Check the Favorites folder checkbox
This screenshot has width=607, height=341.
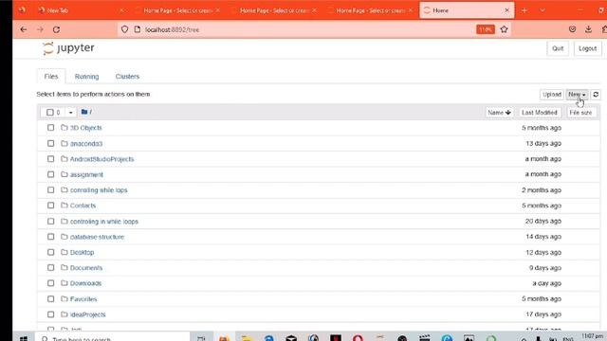[x=50, y=299]
